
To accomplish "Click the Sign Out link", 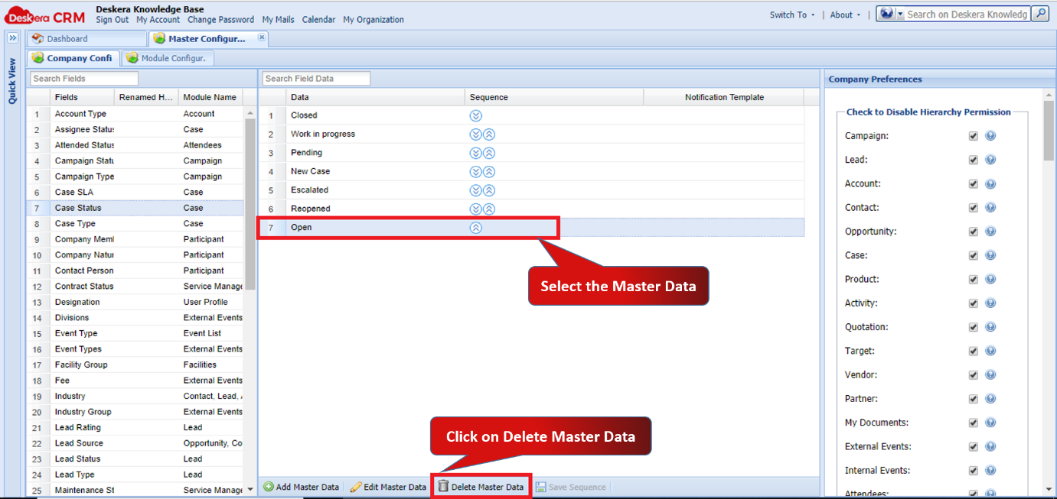I will tap(112, 20).
